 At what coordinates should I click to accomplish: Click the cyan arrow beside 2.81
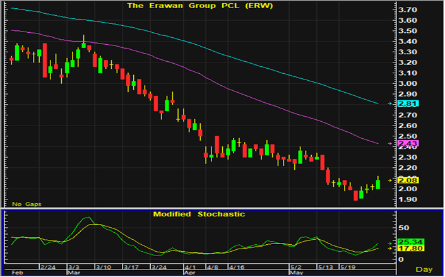coord(390,103)
